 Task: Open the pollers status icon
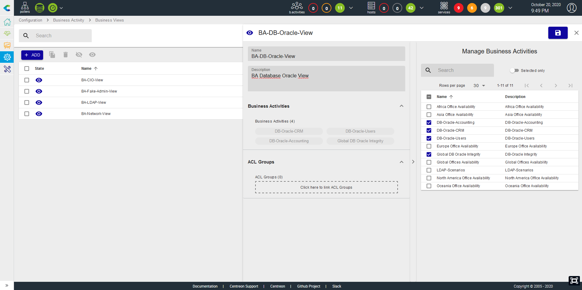(x=25, y=8)
